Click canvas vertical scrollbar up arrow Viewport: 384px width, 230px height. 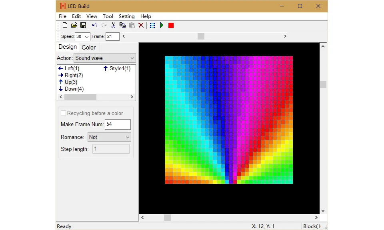click(323, 46)
